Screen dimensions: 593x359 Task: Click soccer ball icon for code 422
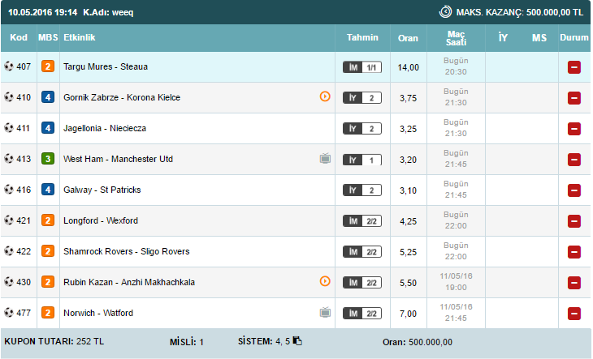tap(9, 251)
